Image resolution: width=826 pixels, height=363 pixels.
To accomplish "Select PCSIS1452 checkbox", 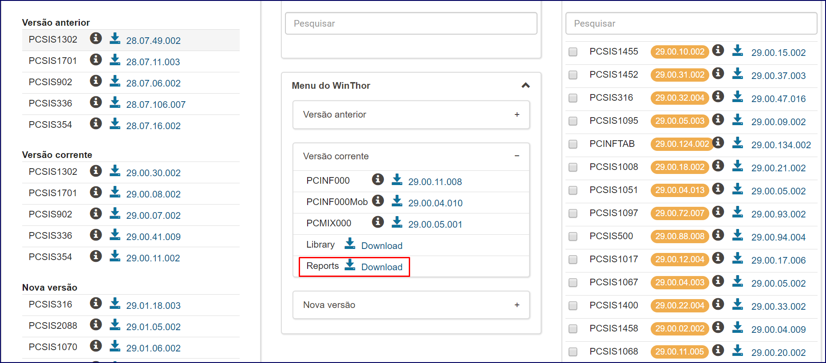I will point(573,75).
